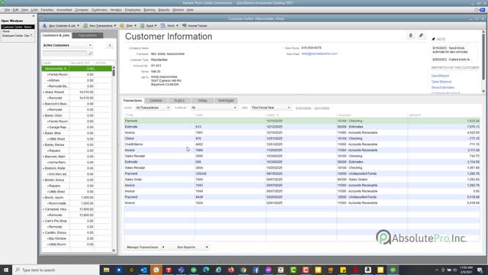Open the Print toolbar menu
The image size is (488, 275).
pyautogui.click(x=128, y=25)
